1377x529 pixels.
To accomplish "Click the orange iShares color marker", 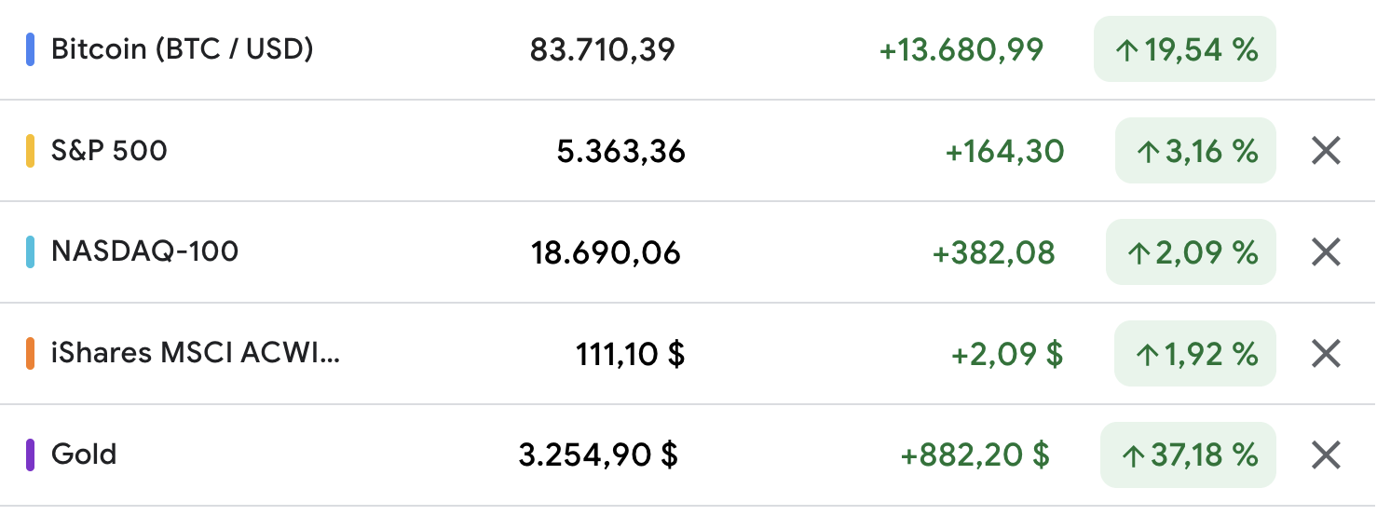I will (x=31, y=354).
